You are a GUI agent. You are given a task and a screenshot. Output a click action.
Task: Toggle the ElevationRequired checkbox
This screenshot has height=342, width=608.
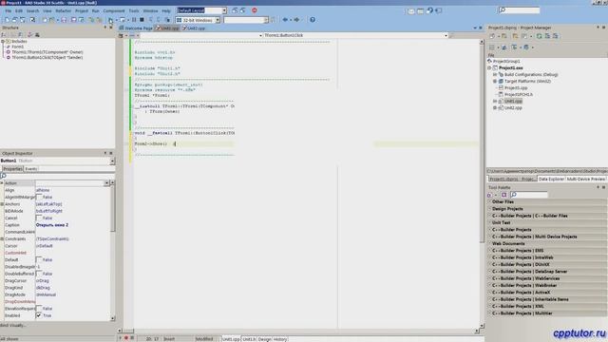pos(39,309)
